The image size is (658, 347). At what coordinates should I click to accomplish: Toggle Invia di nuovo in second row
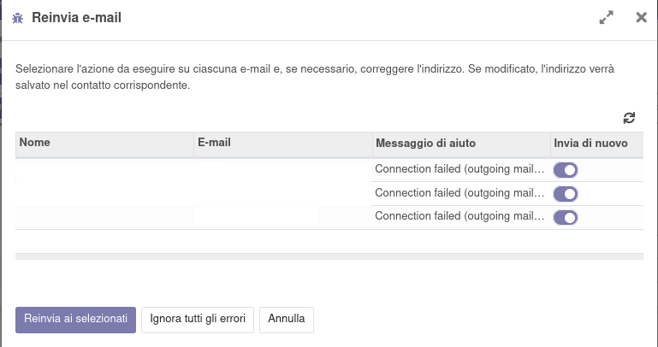(x=566, y=194)
